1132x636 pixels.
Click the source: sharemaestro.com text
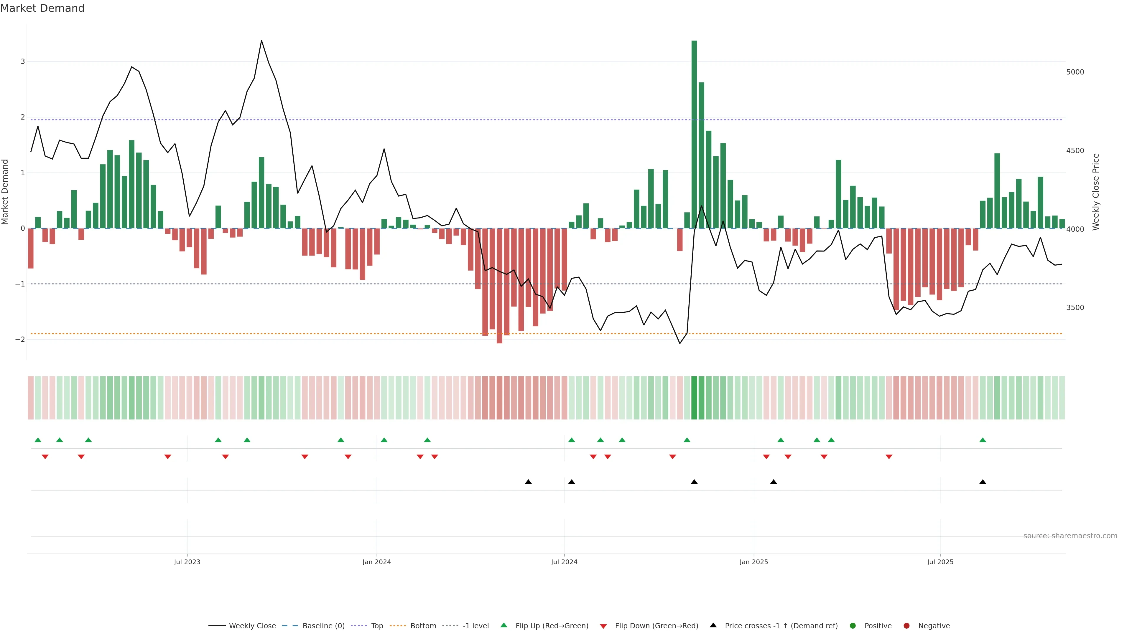pyautogui.click(x=1070, y=536)
